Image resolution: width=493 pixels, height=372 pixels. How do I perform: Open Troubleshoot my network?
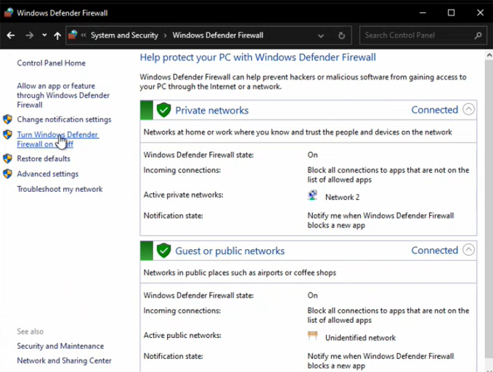coord(60,189)
